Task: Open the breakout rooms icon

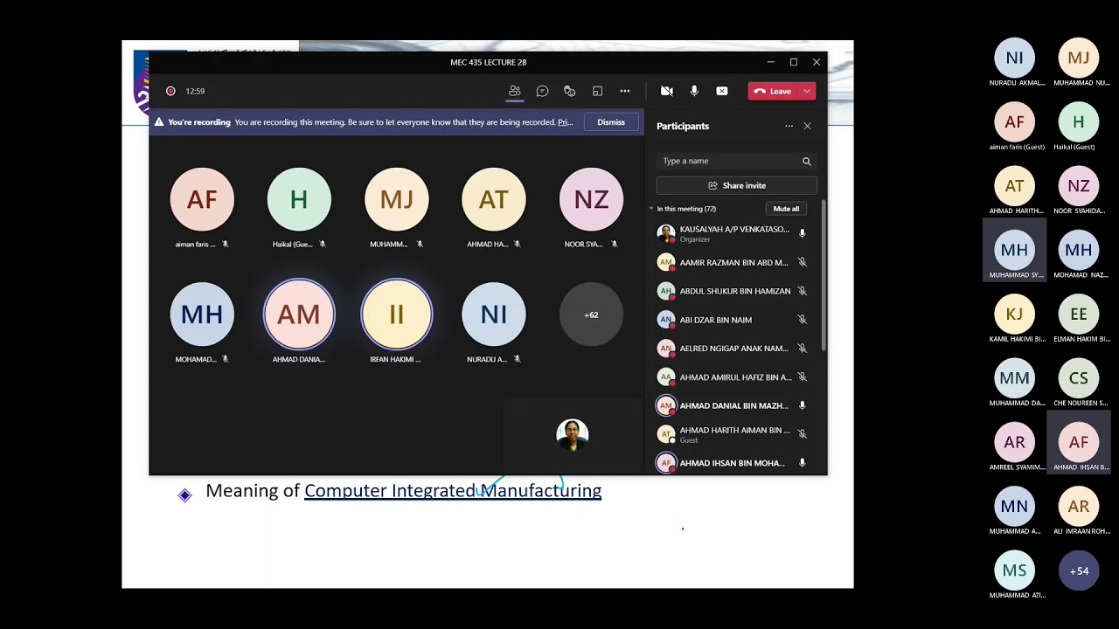Action: [597, 91]
